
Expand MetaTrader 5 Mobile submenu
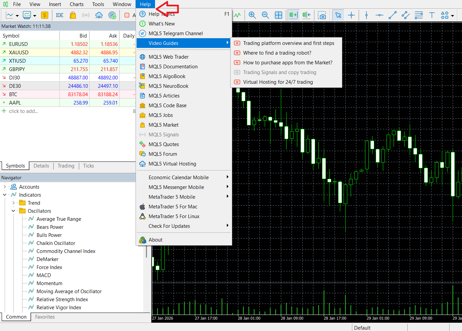coord(184,197)
